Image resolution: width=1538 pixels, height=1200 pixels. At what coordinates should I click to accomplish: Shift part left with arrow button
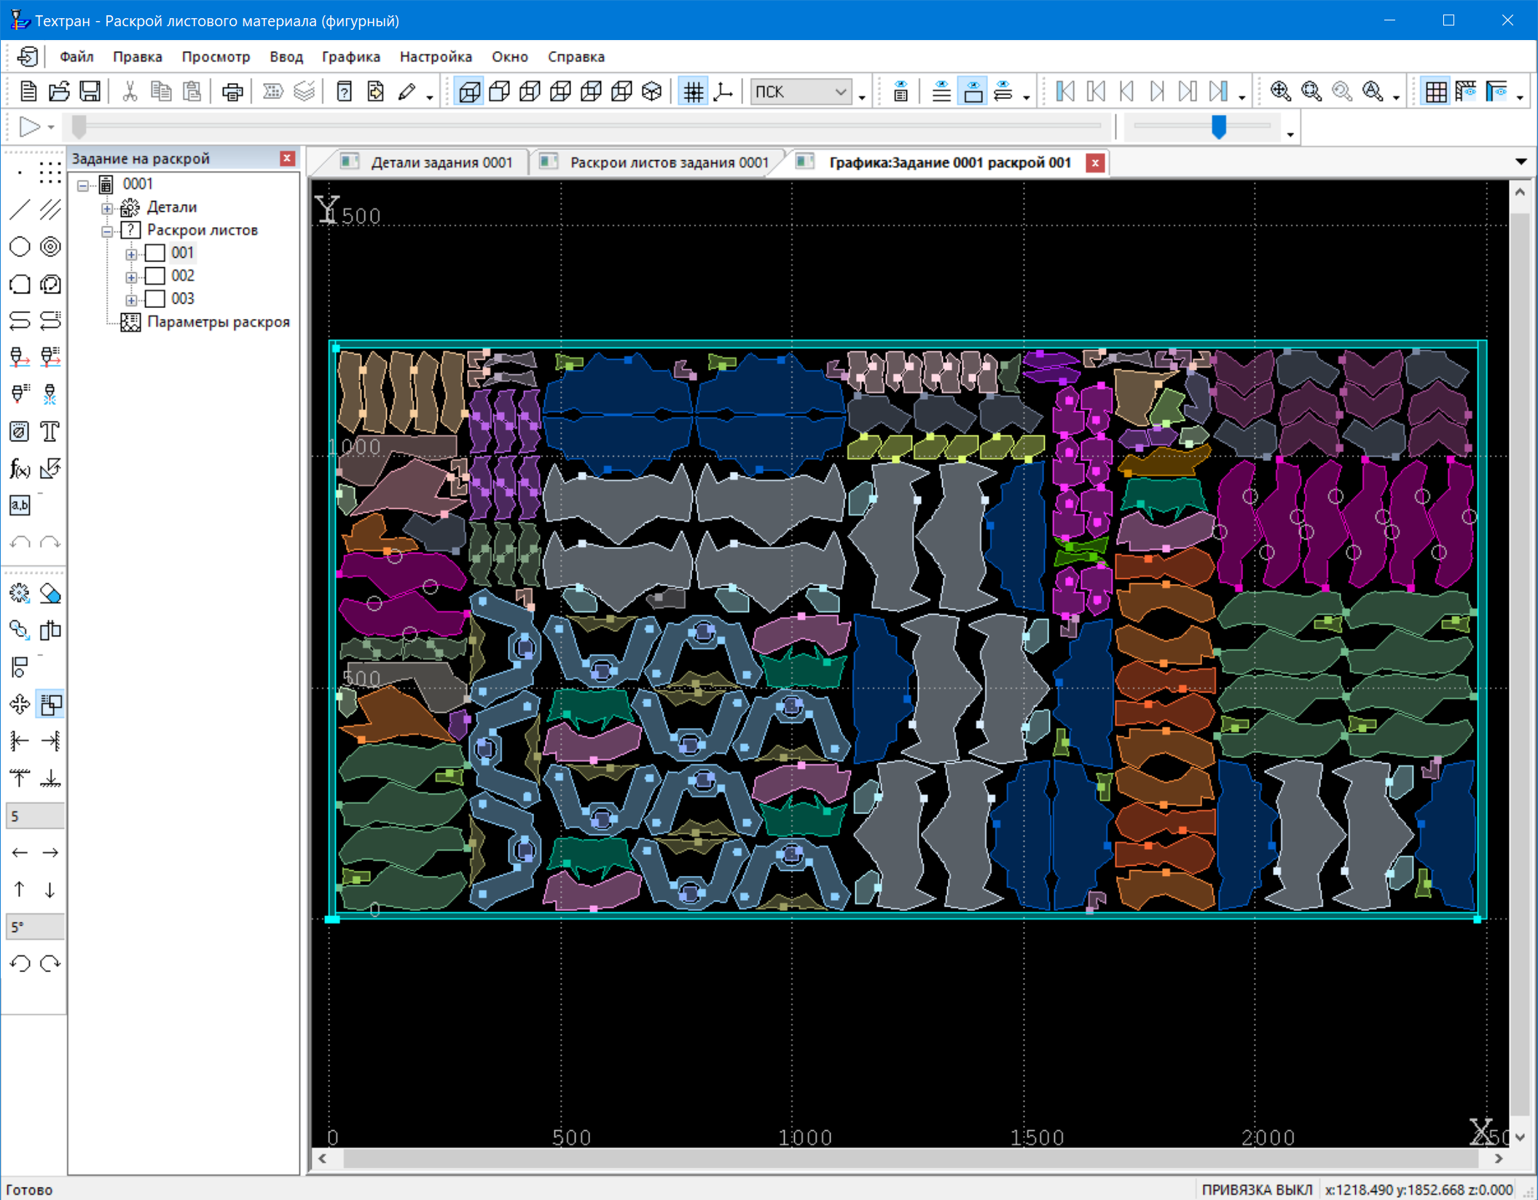click(20, 853)
